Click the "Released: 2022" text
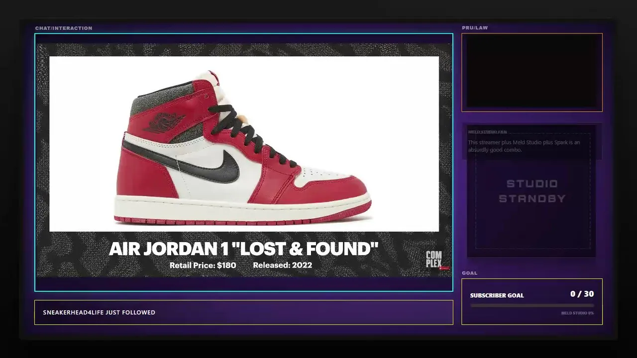 (x=282, y=265)
